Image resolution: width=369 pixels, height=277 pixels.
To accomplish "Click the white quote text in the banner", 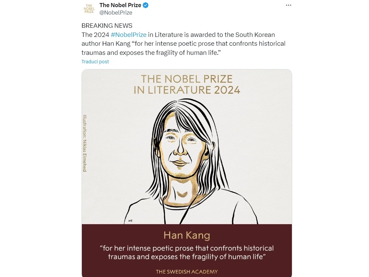I will coord(186,252).
